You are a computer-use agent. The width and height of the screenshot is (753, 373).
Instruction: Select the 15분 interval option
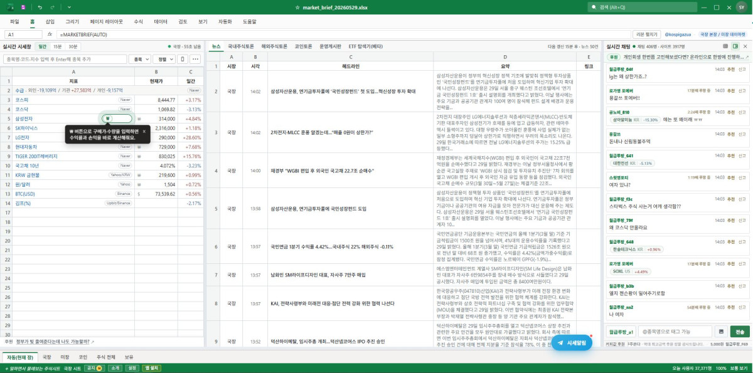[57, 46]
